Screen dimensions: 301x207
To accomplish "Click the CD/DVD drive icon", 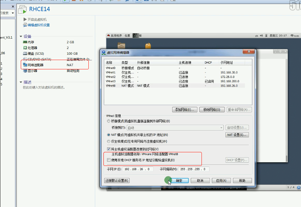I will (25, 59).
